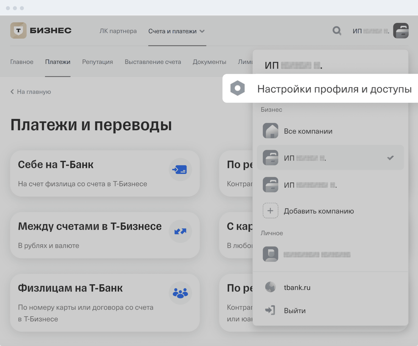This screenshot has width=418, height=346.
Task: Log out via Выйти
Action: click(x=295, y=310)
